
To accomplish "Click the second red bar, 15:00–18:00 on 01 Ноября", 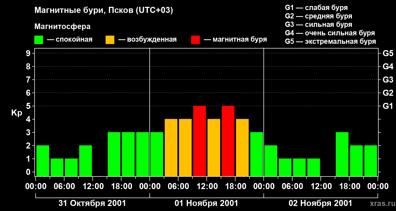I will 228,141.
